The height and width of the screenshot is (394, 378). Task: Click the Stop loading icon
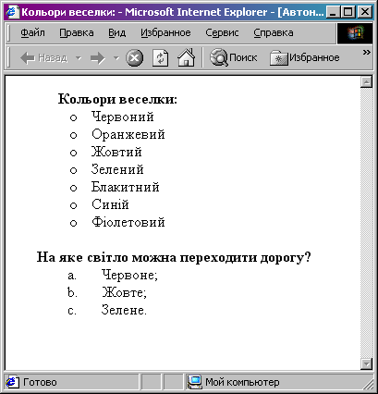[x=134, y=57]
